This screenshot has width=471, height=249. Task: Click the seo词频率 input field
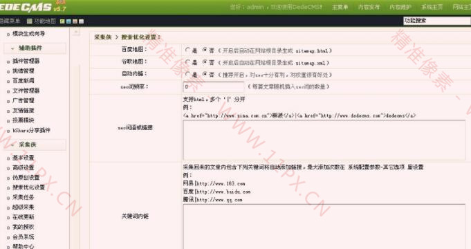click(213, 87)
